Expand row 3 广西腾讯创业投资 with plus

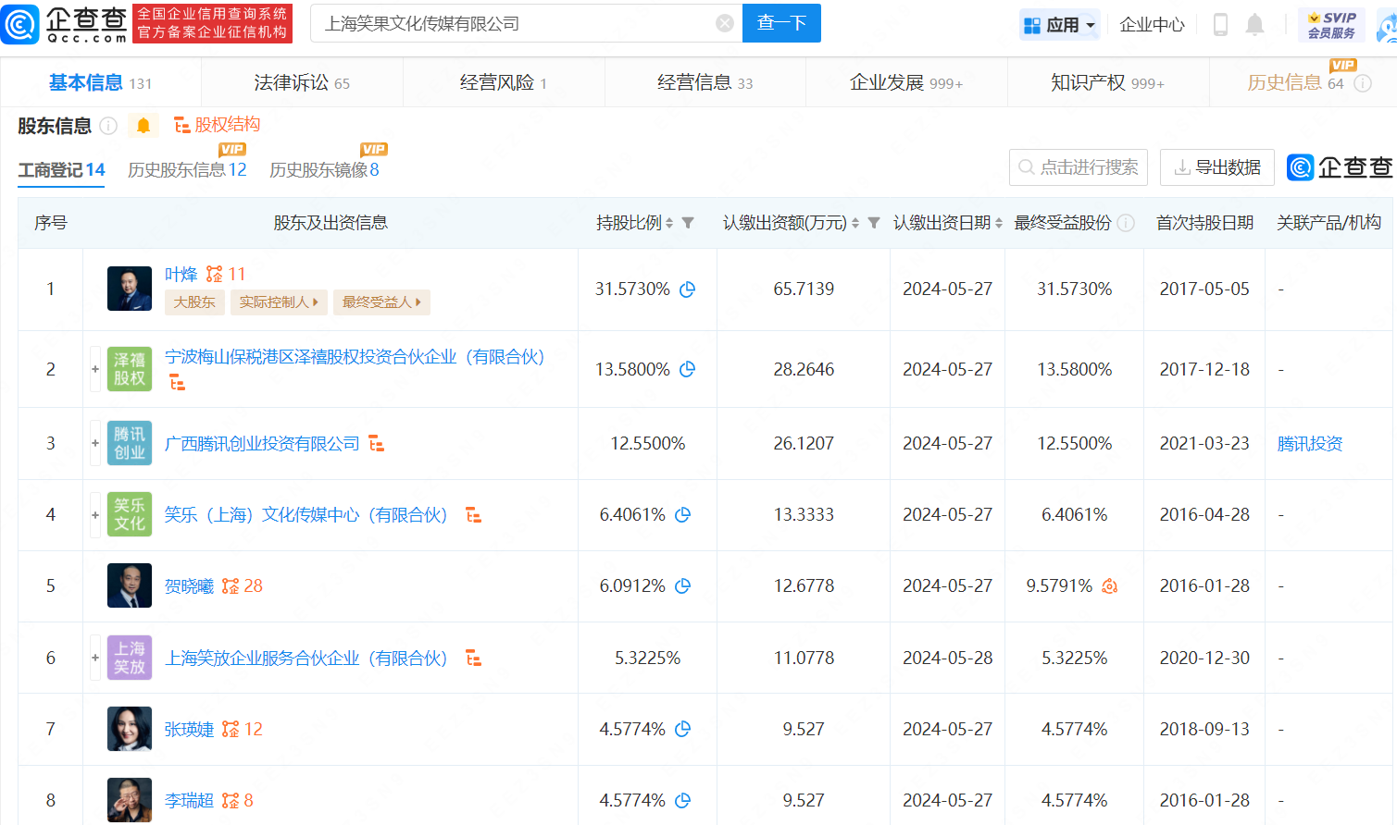(95, 443)
